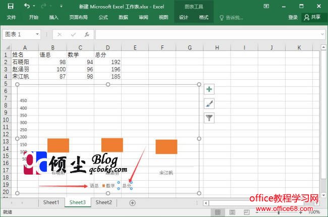Open Chart Filters funnel button
Image resolution: width=328 pixels, height=217 pixels.
[209, 118]
